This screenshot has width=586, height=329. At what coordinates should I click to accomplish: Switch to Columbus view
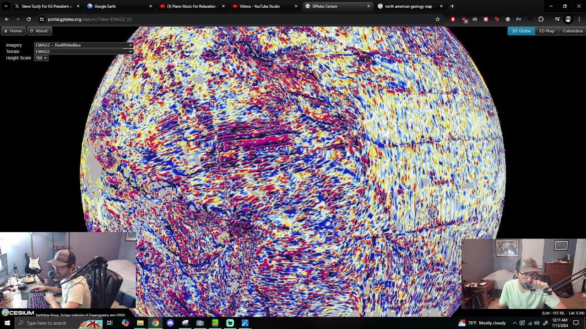click(x=573, y=31)
